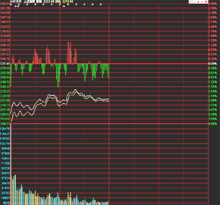Click the leftmost cyan info dot

click(x=11, y=4)
